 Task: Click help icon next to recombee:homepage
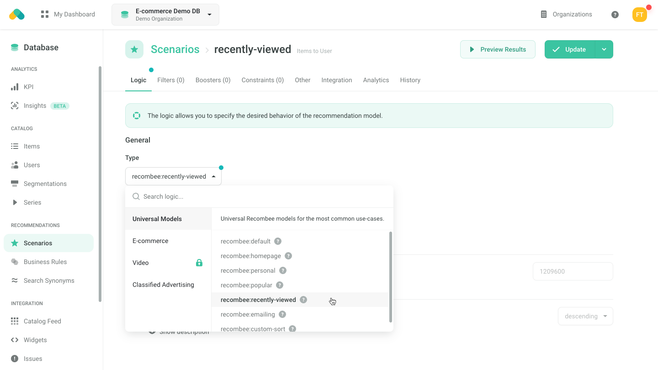click(288, 256)
